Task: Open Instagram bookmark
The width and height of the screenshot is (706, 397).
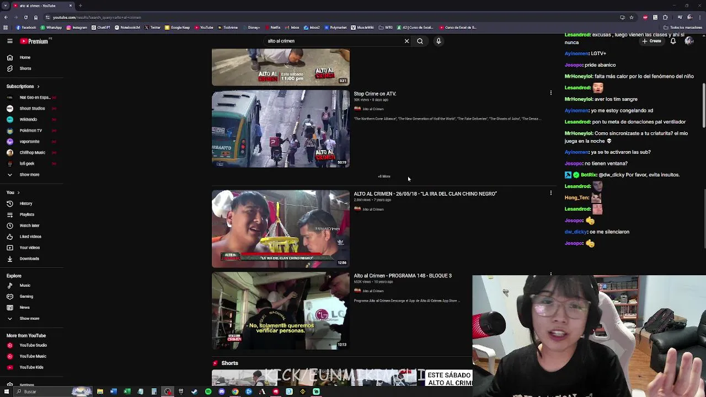Action: tap(77, 28)
